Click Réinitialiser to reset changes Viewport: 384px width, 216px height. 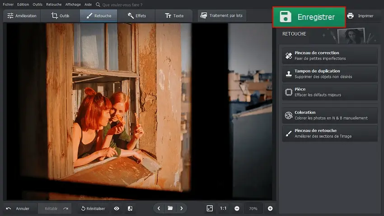point(93,208)
